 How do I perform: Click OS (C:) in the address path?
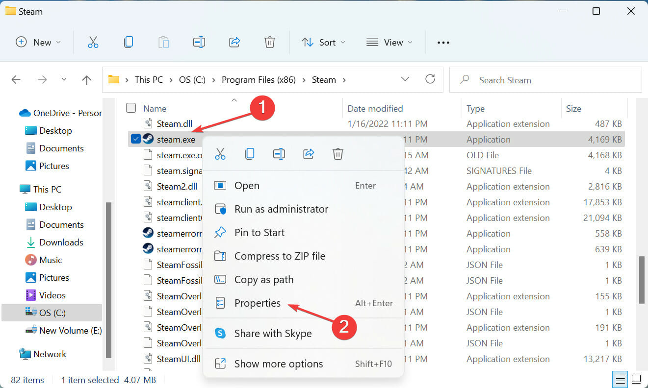coord(192,79)
